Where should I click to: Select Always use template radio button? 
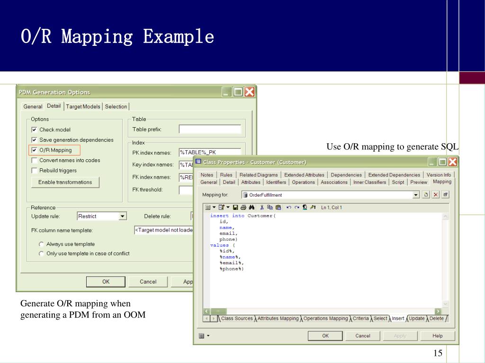click(x=41, y=244)
